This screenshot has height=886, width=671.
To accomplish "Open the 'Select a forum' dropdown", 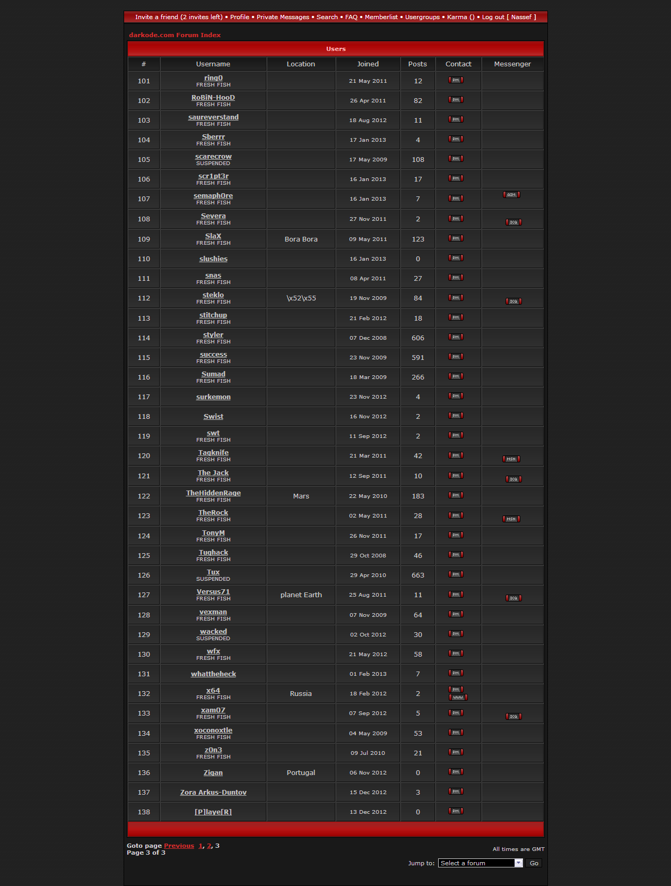I will (x=481, y=863).
